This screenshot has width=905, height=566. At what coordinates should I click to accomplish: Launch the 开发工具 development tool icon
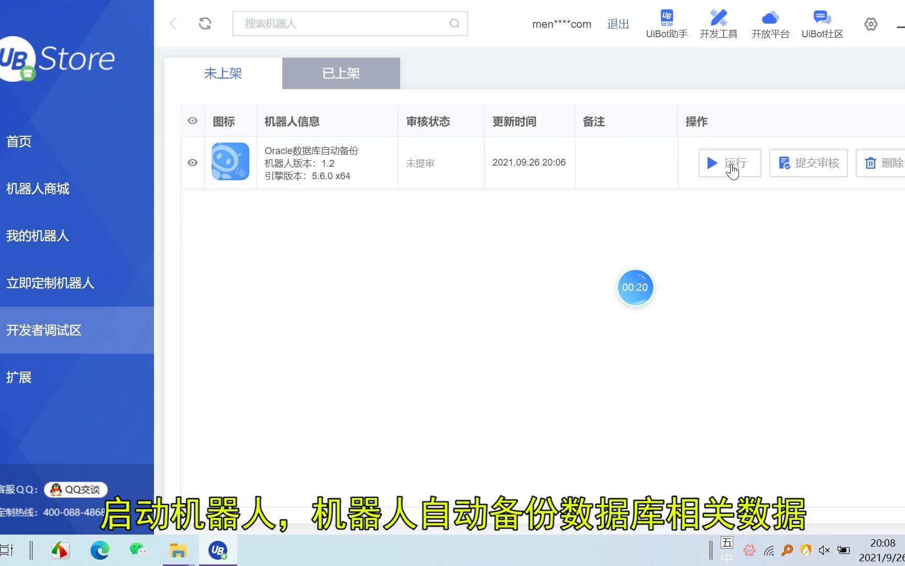tap(718, 17)
